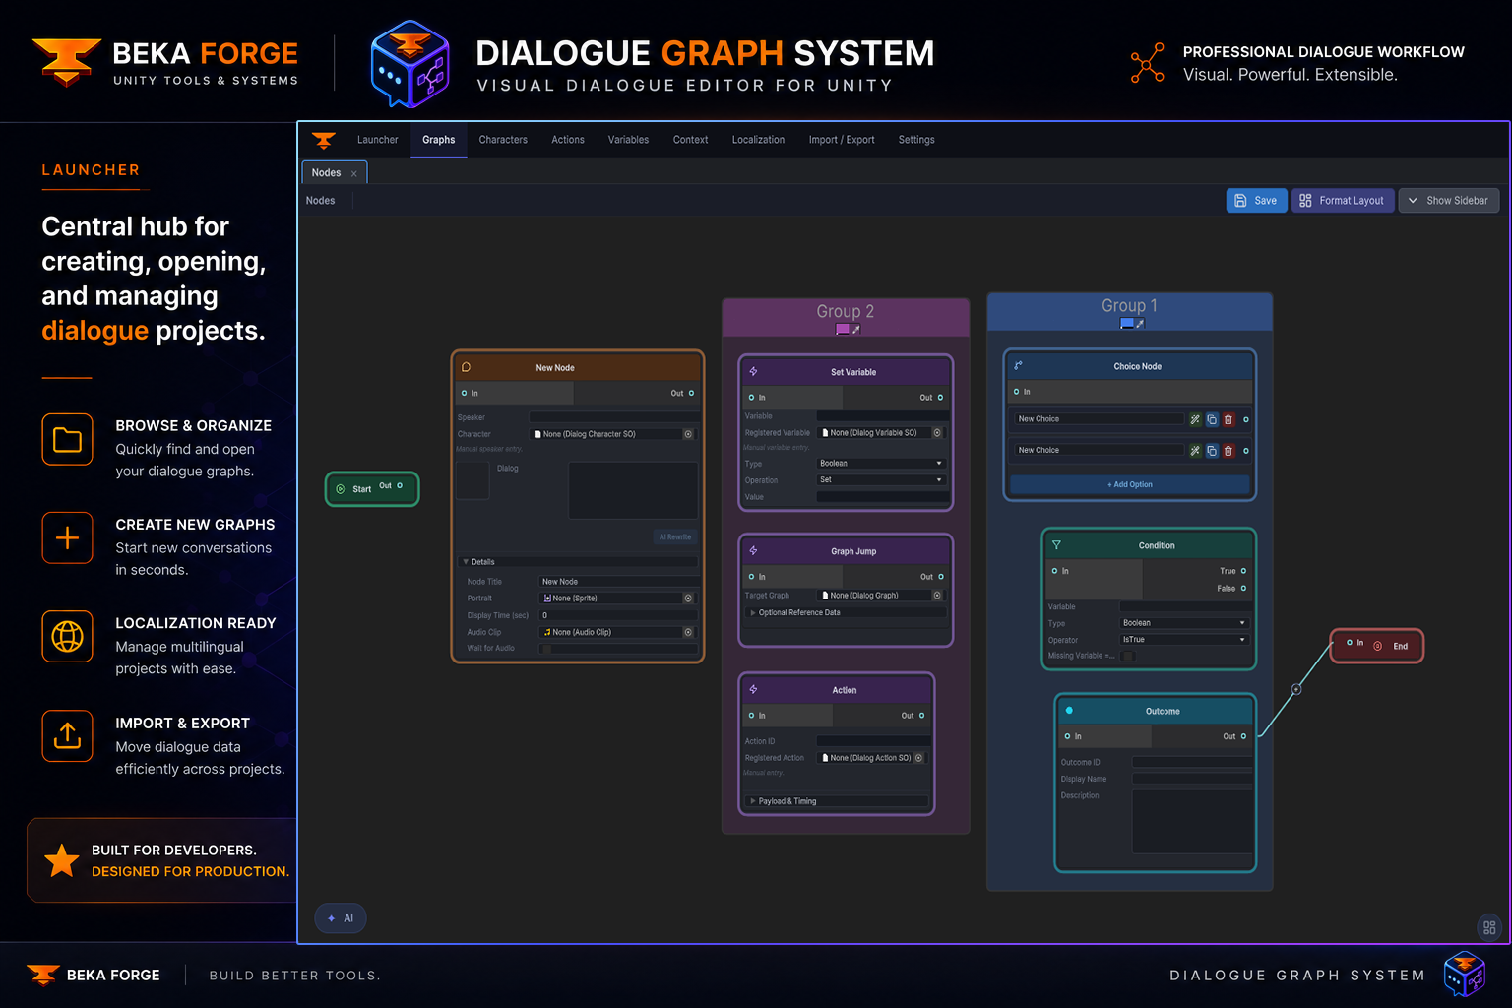Screen dimensions: 1512x1008
Task: Click the play icon on the Start node
Action: click(x=341, y=488)
